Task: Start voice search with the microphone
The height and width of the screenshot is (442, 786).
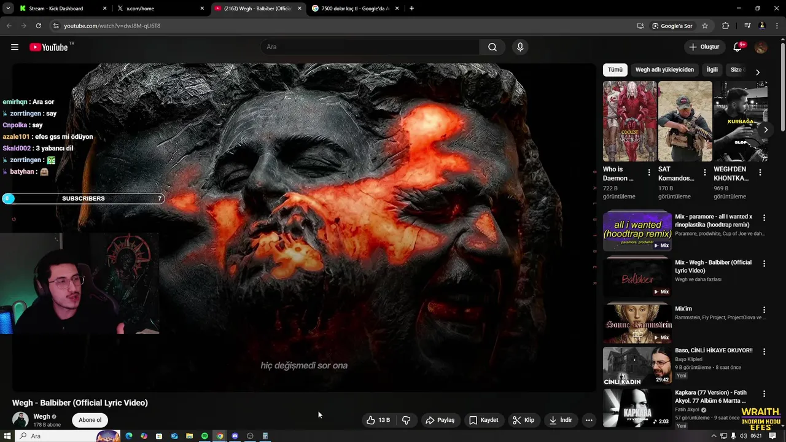Action: click(520, 47)
